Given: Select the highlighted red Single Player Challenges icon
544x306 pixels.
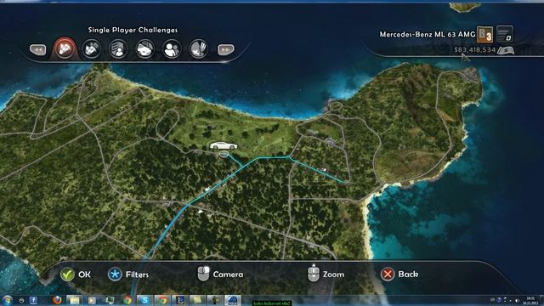Looking at the screenshot, I should pyautogui.click(x=65, y=48).
